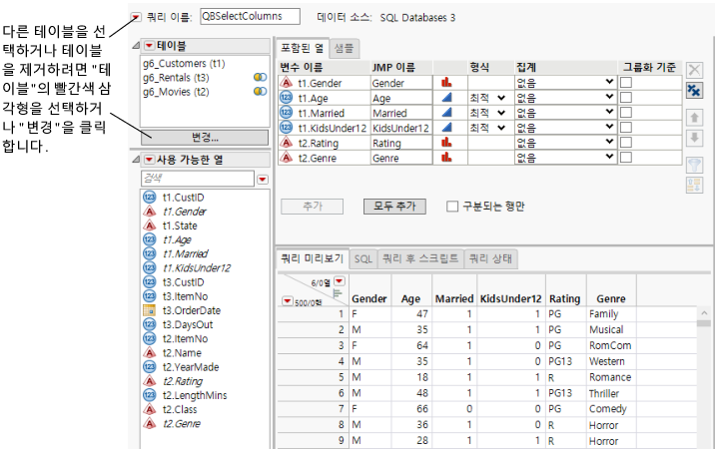This screenshot has width=717, height=450.
Task: Check 그룹화 기준 for t1.KidsUnder12 row
Action: pos(625,128)
